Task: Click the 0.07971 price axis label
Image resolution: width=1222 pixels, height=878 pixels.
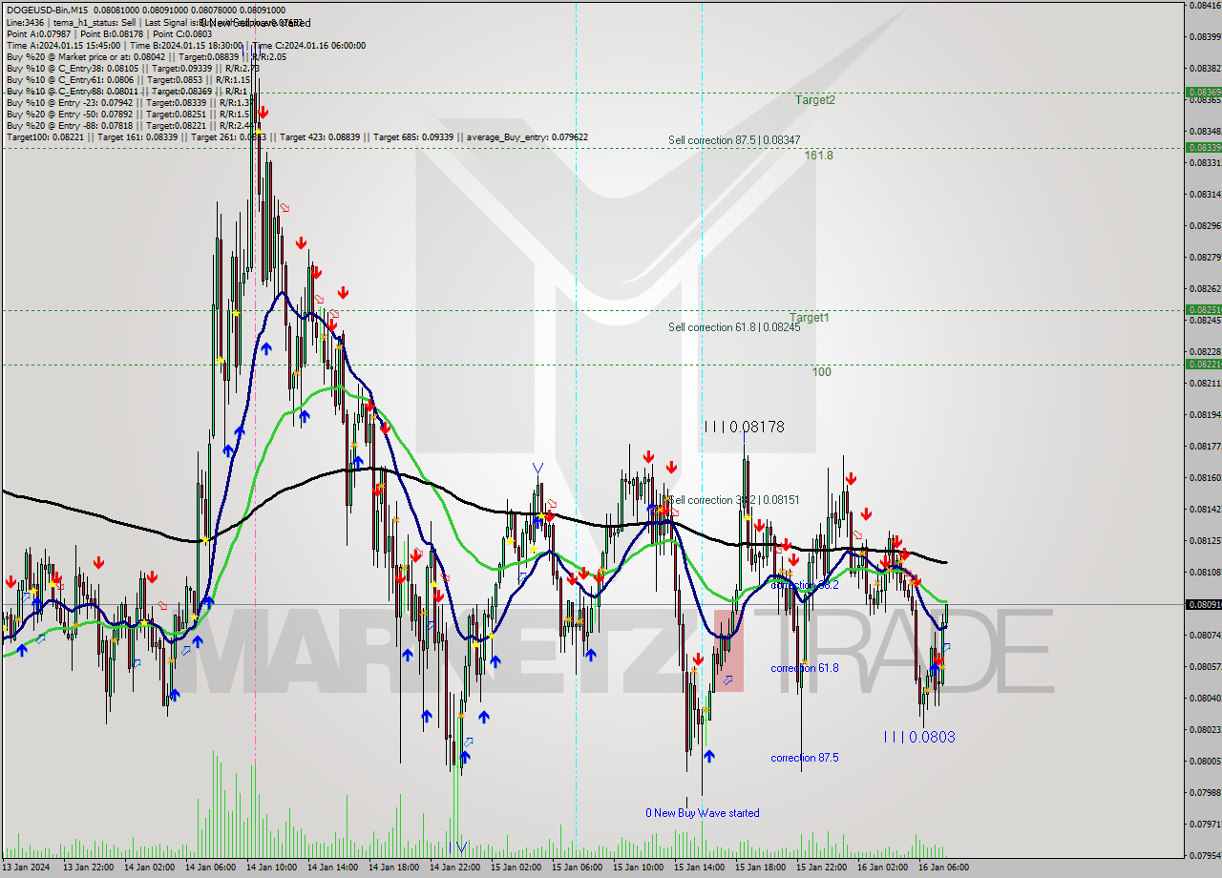Action: pyautogui.click(x=1205, y=824)
